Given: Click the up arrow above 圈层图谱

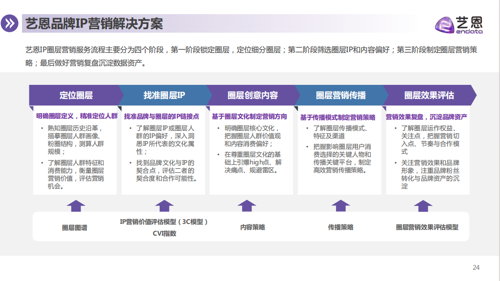Looking at the screenshot, I should pyautogui.click(x=76, y=206).
